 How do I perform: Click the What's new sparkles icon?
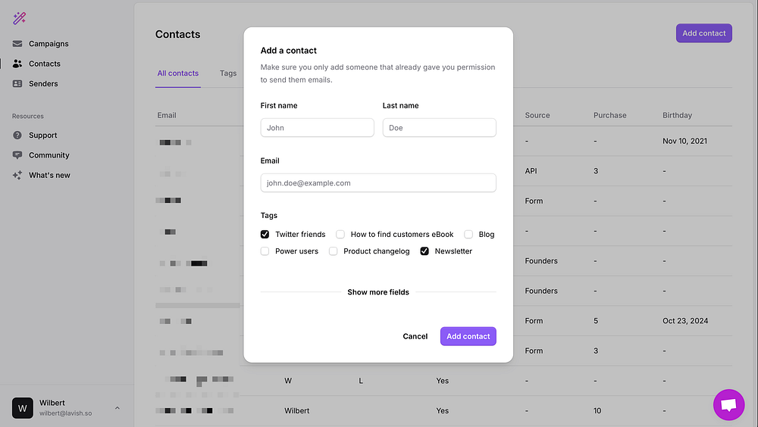coord(17,175)
